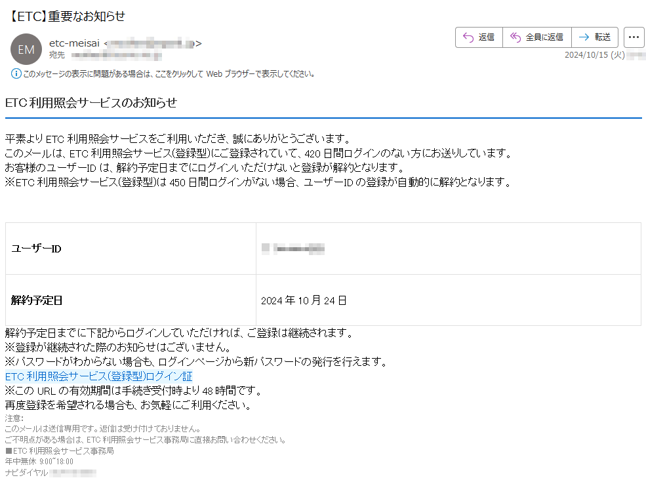The width and height of the screenshot is (646, 480).
Task: Click the 全員に返信 reply-all button
Action: pyautogui.click(x=537, y=37)
